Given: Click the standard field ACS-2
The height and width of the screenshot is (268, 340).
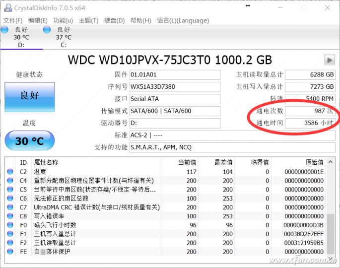Looking at the screenshot, I should (232, 135).
